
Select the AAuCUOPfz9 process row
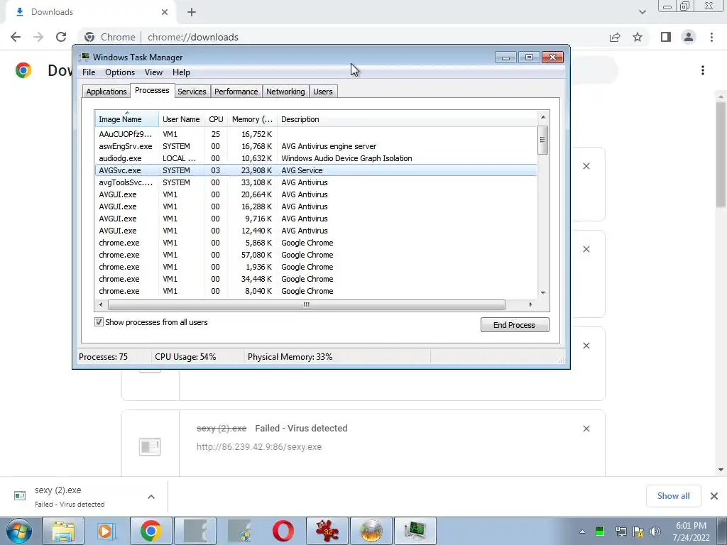point(316,134)
